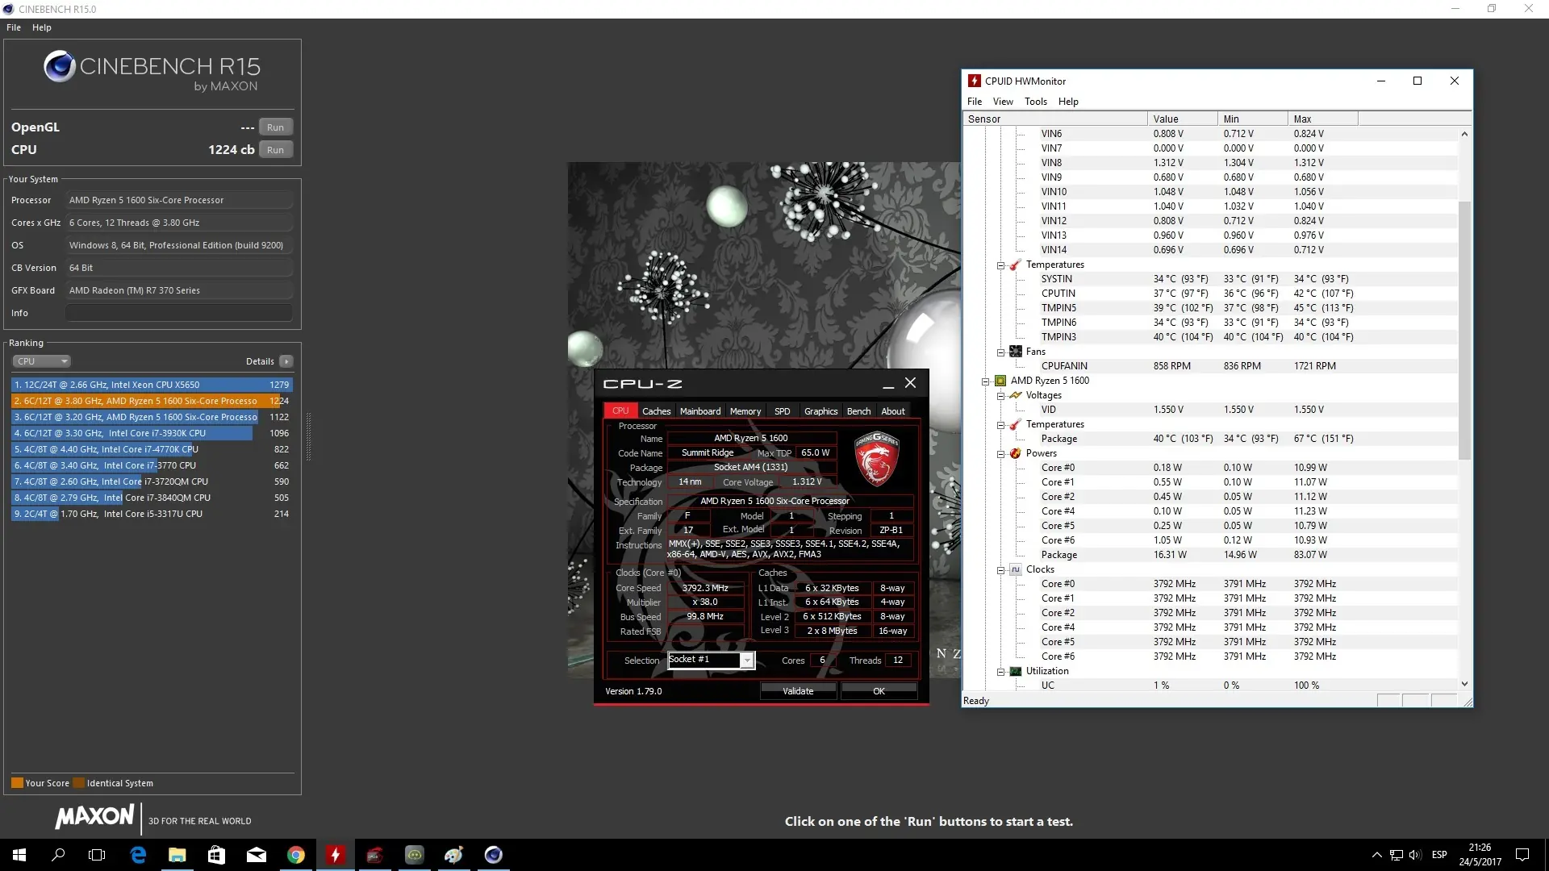Open ranking Details arrow button
Screen dimensions: 1549x871
pos(286,361)
